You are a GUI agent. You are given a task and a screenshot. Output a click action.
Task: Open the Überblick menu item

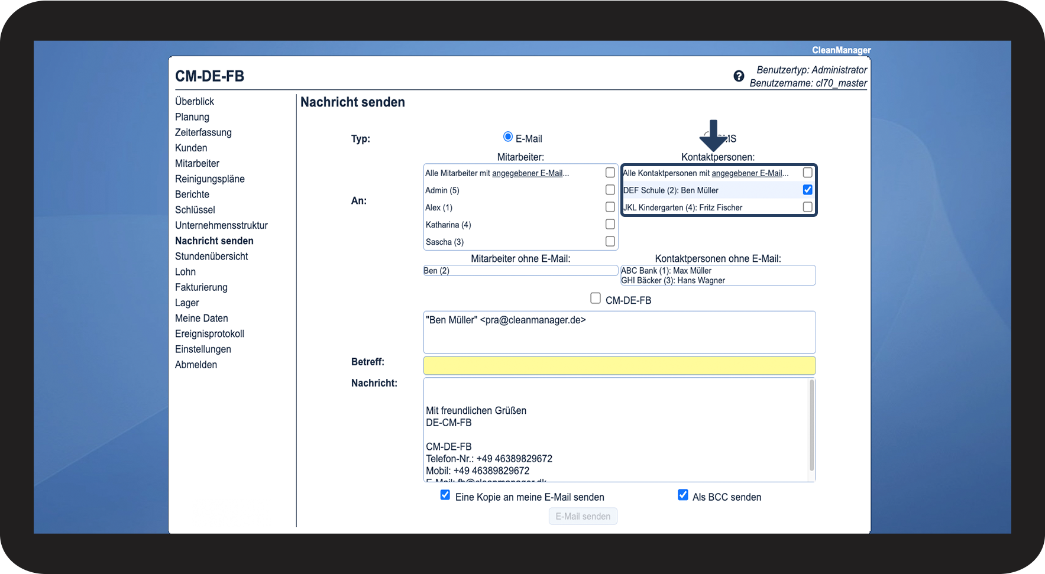[195, 102]
